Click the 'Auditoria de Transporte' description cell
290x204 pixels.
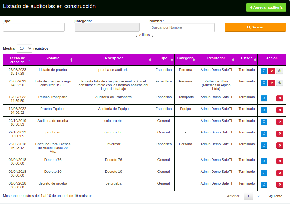pos(113,99)
